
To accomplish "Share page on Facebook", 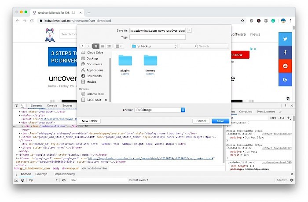I will click(285, 52).
